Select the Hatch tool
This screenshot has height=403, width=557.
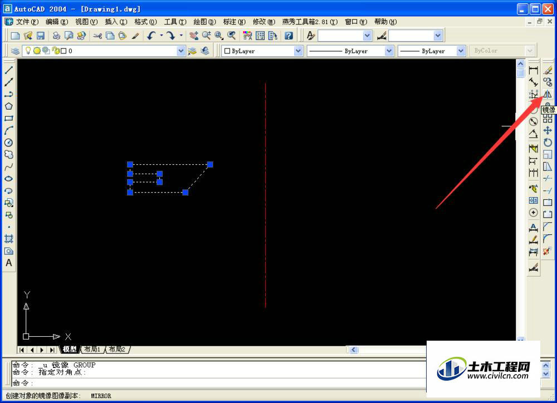click(x=9, y=239)
